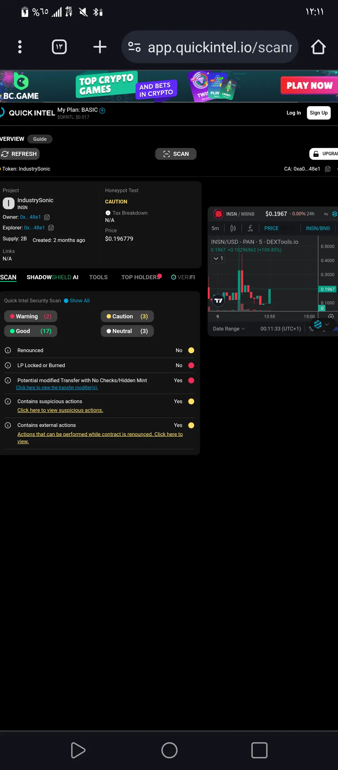Click the SCAN button
This screenshot has height=770, width=338.
click(x=176, y=154)
